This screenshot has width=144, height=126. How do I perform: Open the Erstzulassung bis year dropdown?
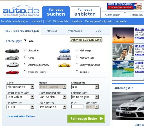pos(53,97)
